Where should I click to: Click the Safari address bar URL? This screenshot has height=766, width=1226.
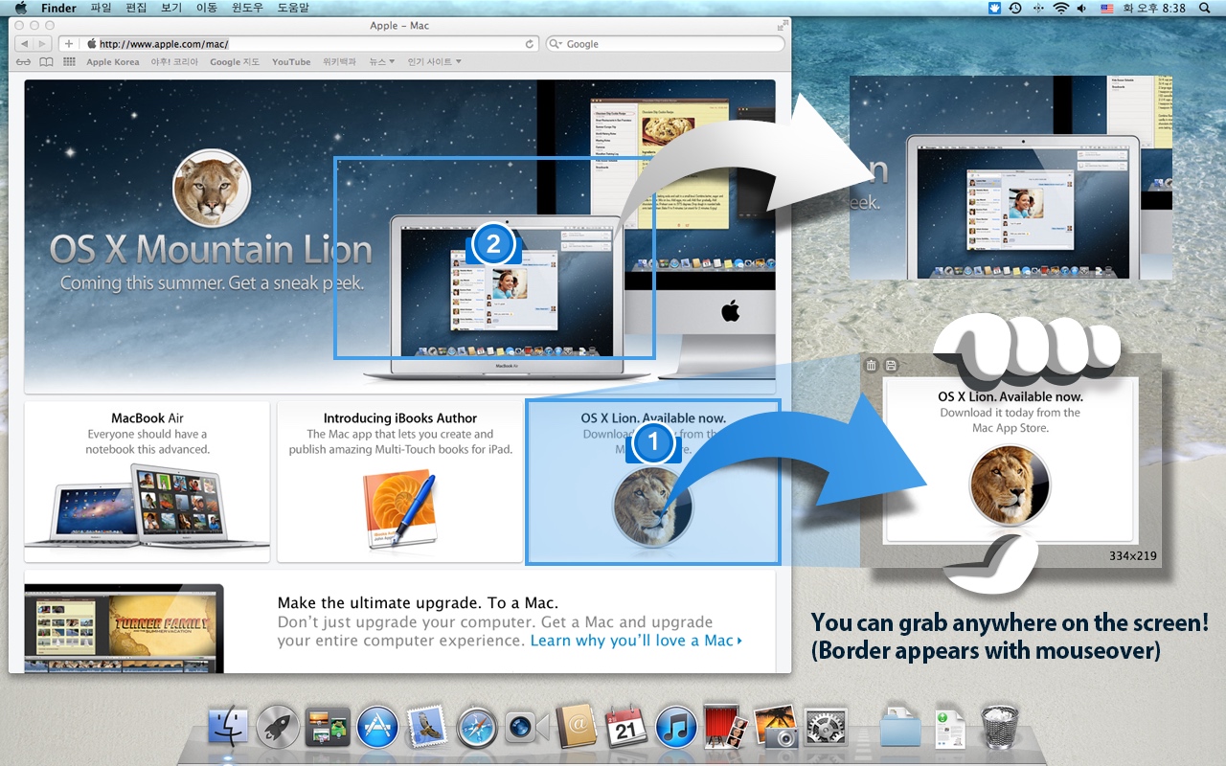coord(164,44)
